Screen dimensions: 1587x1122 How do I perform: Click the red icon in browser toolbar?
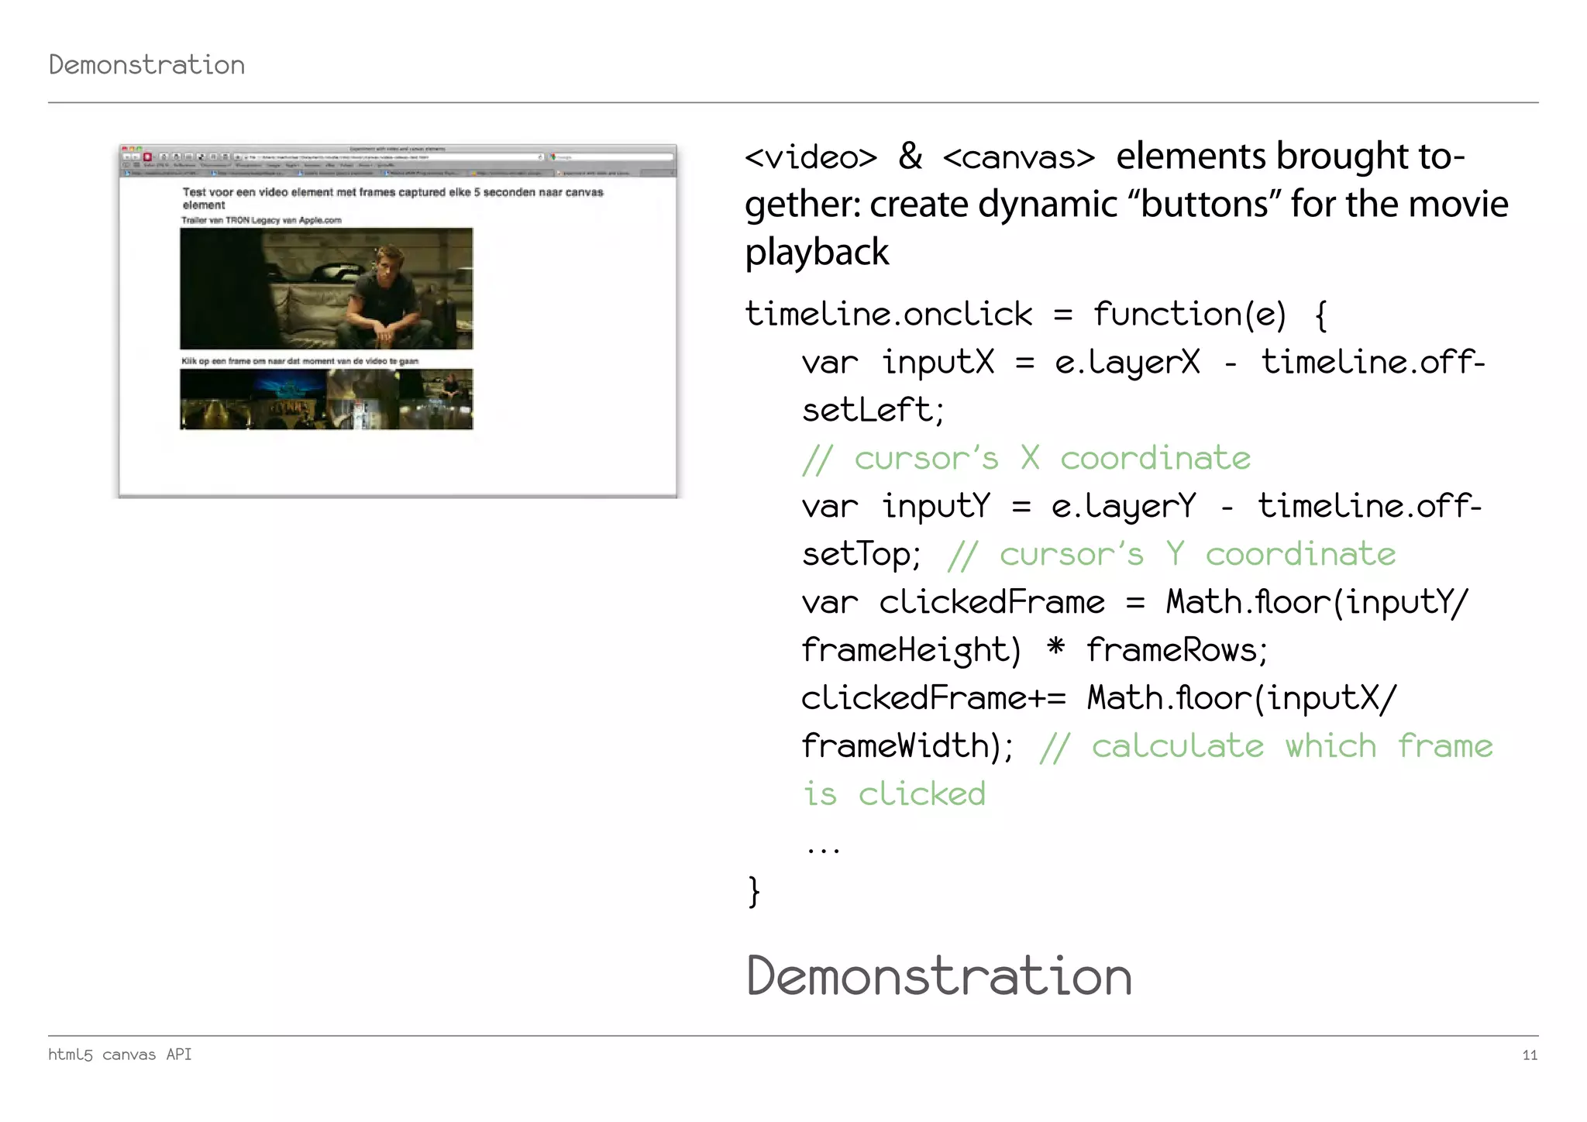pos(147,157)
